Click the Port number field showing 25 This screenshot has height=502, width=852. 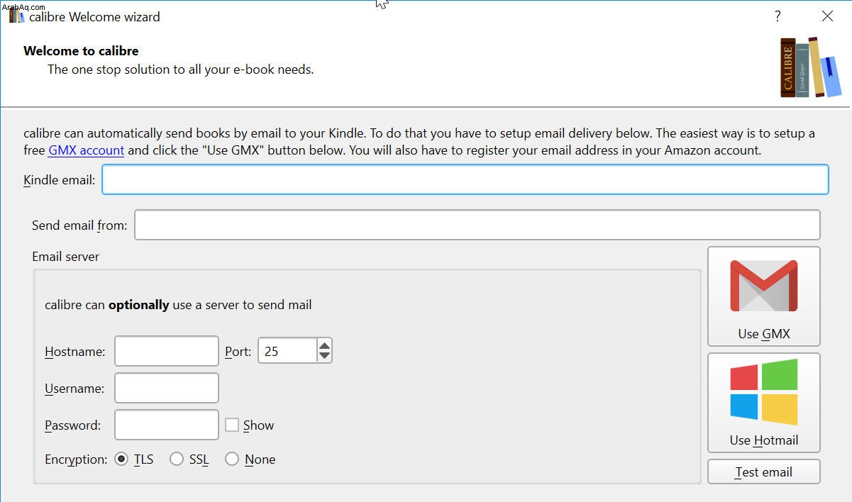(287, 351)
